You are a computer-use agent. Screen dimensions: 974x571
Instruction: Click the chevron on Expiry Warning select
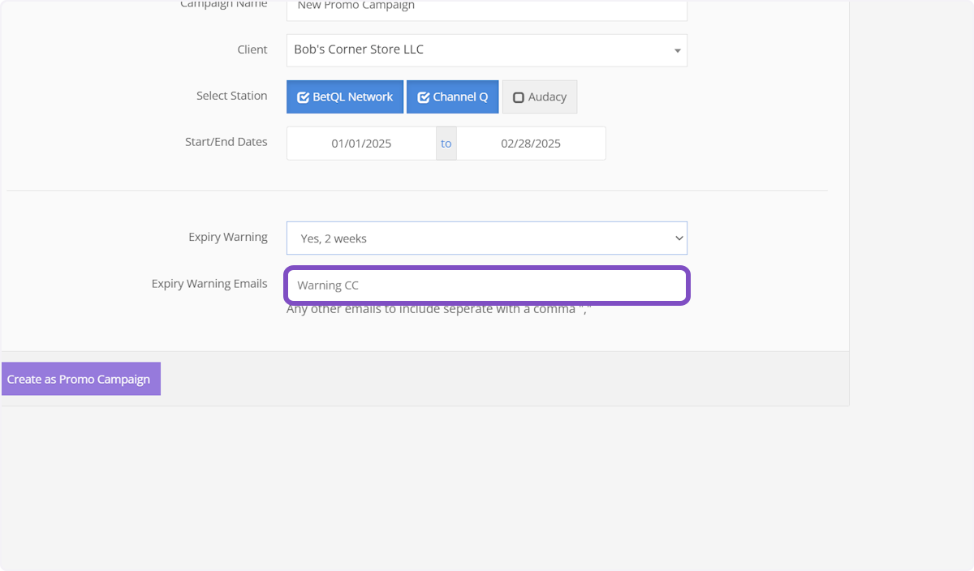(x=679, y=238)
